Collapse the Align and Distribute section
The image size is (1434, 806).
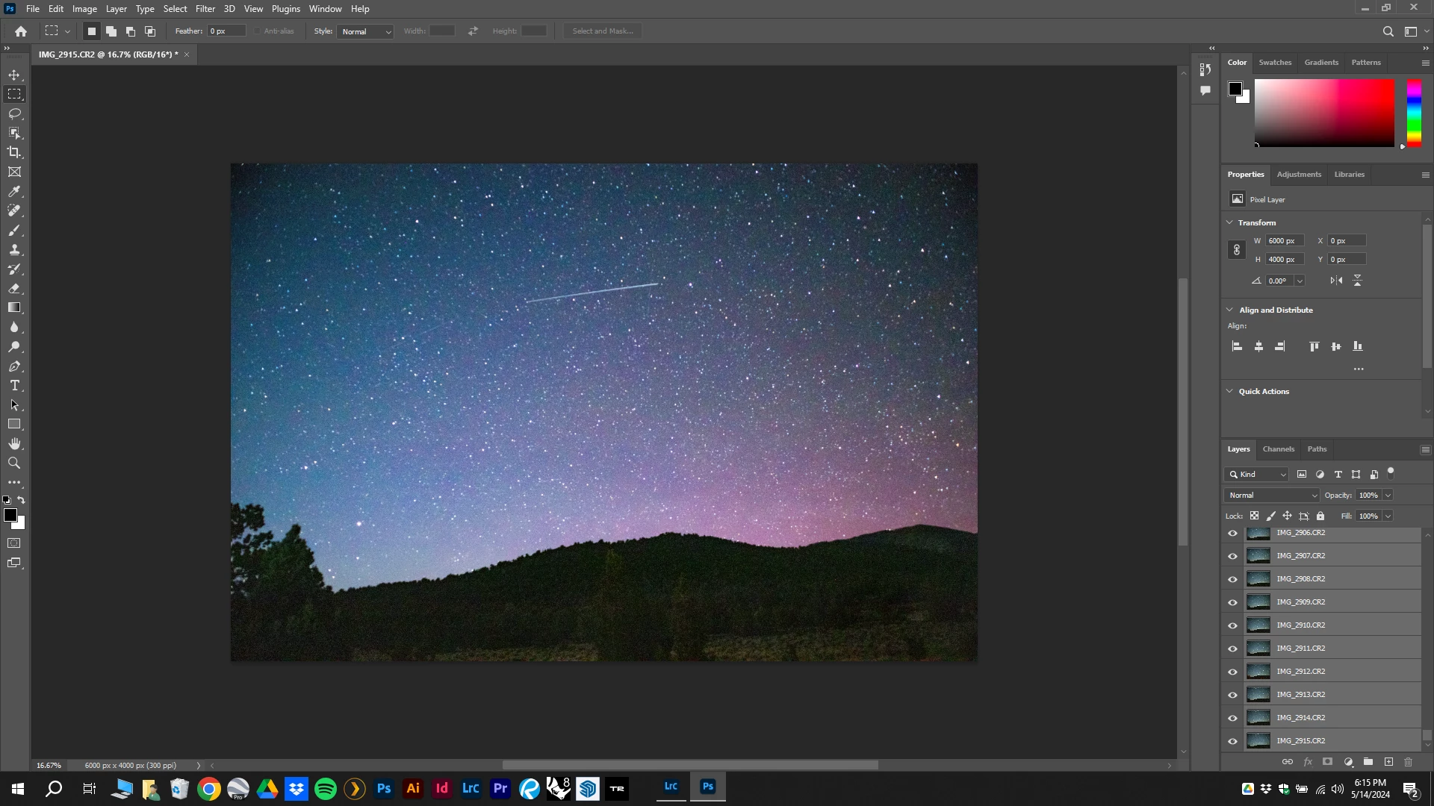pos(1229,310)
